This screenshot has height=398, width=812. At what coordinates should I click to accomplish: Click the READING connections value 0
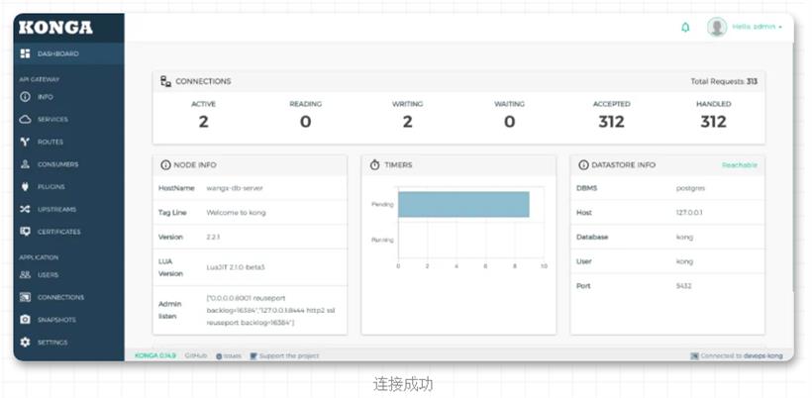click(306, 122)
